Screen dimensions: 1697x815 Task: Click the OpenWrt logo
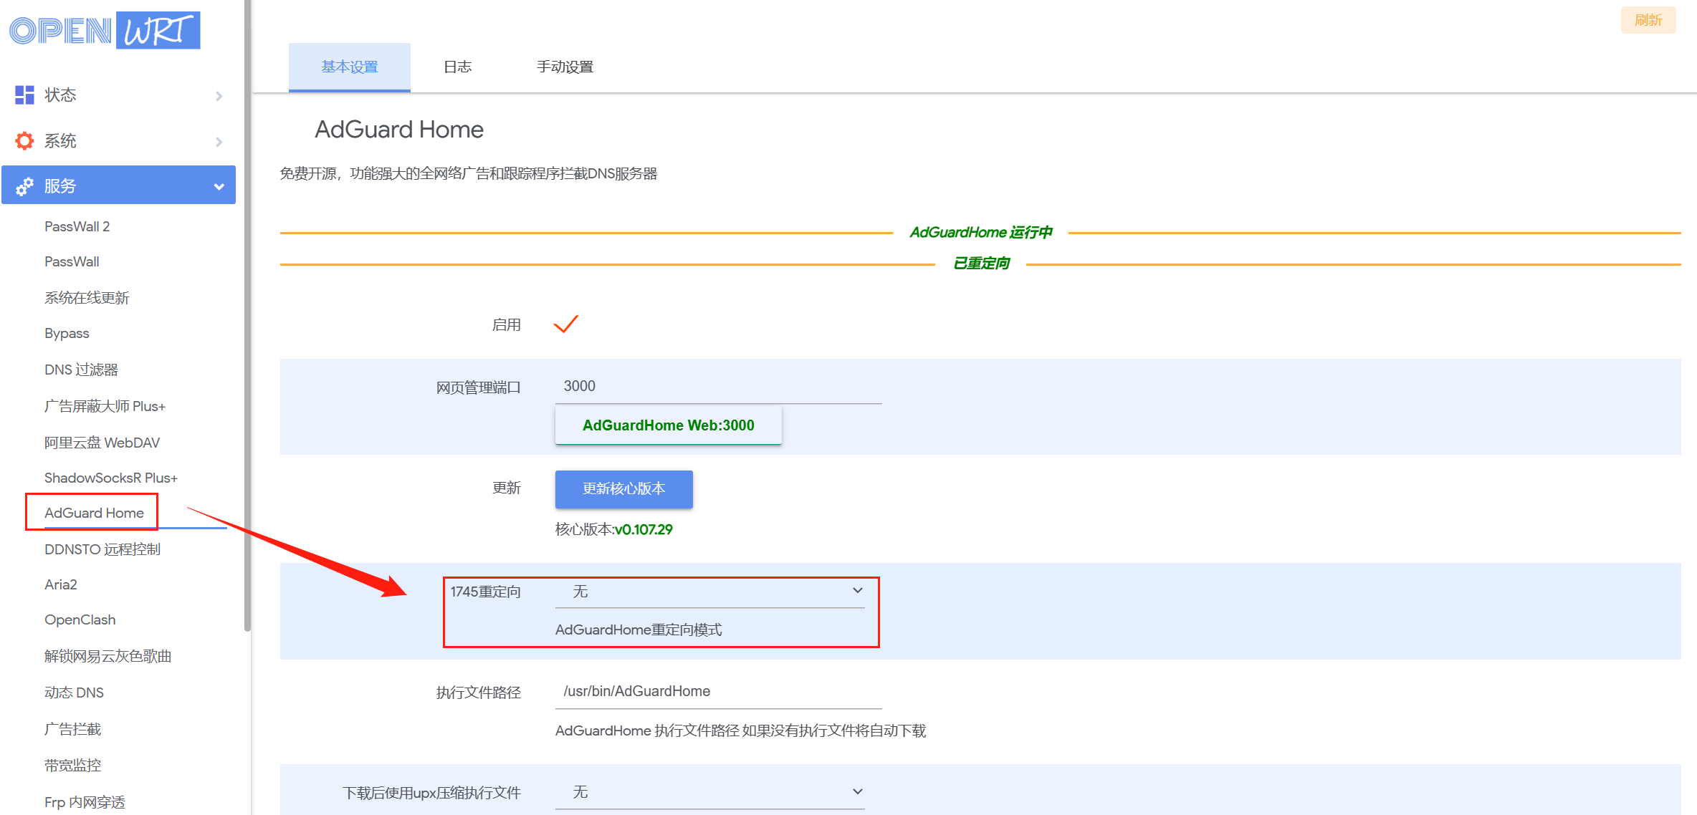[105, 31]
